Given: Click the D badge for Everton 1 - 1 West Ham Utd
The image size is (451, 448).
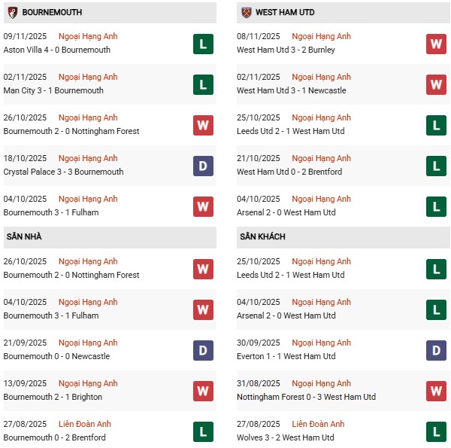Looking at the screenshot, I should 436,350.
